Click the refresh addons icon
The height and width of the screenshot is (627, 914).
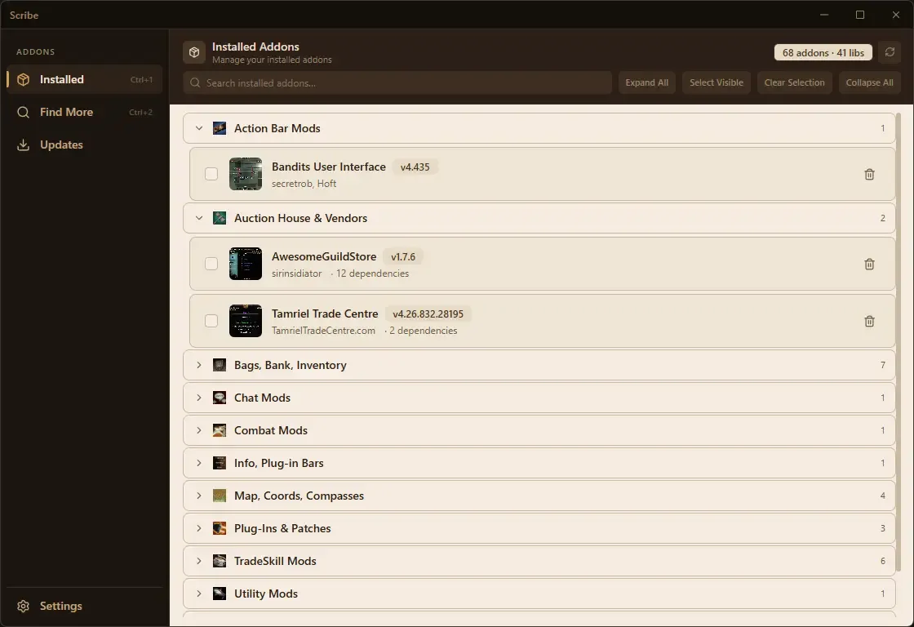[890, 52]
